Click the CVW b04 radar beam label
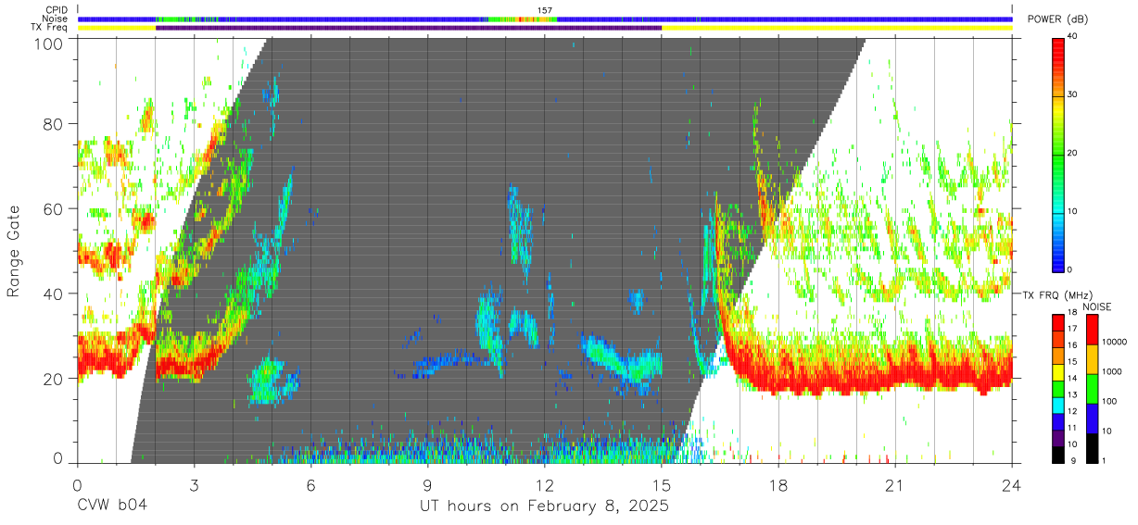 pos(112,506)
